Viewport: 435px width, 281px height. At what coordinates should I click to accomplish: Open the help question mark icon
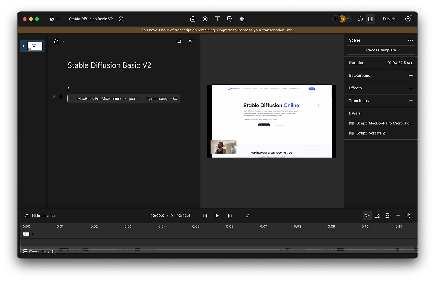point(408,19)
